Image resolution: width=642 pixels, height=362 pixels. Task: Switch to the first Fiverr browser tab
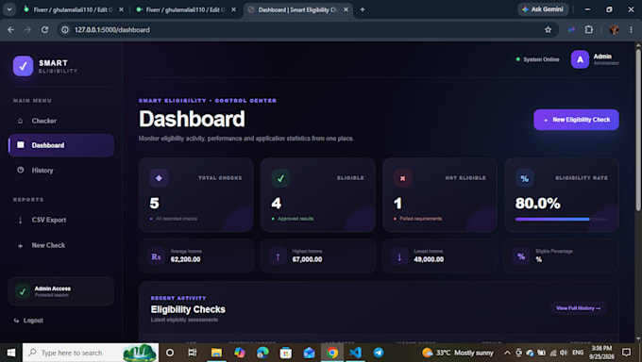[73, 9]
